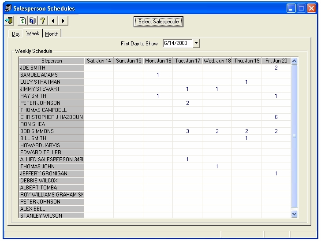Select the ALLIED SALESPERSON 348 row header

pyautogui.click(x=52, y=159)
